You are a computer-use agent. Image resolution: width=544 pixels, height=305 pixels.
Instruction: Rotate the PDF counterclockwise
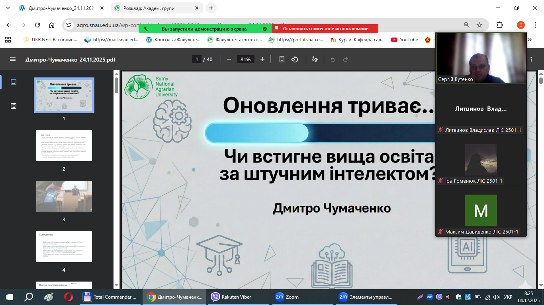(x=295, y=59)
